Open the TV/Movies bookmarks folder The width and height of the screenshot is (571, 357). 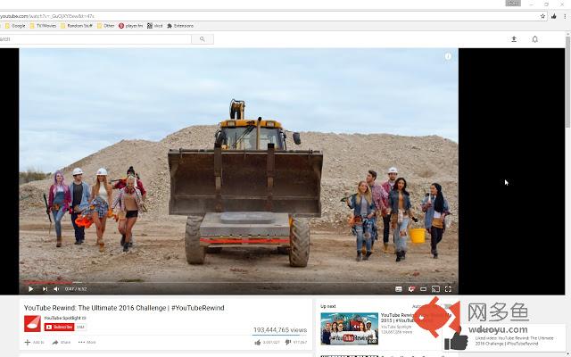(x=43, y=26)
